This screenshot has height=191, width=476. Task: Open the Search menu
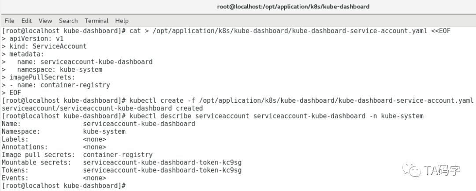(x=68, y=21)
